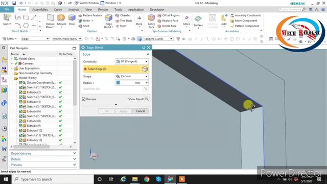Toggle checkbox for Extrude (12)
Screen dimensions: 327x184
tap(20, 140)
